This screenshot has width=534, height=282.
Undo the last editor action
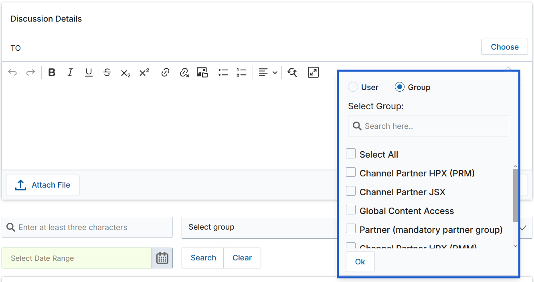[x=12, y=72]
